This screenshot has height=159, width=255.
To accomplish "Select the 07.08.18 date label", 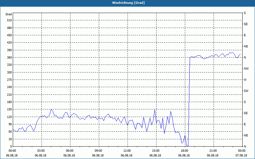I will click(241, 156).
